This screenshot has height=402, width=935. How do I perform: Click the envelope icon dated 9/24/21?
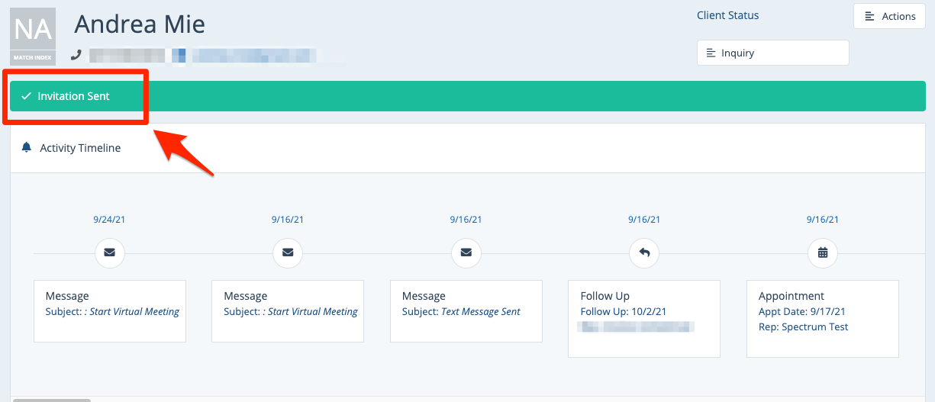109,252
